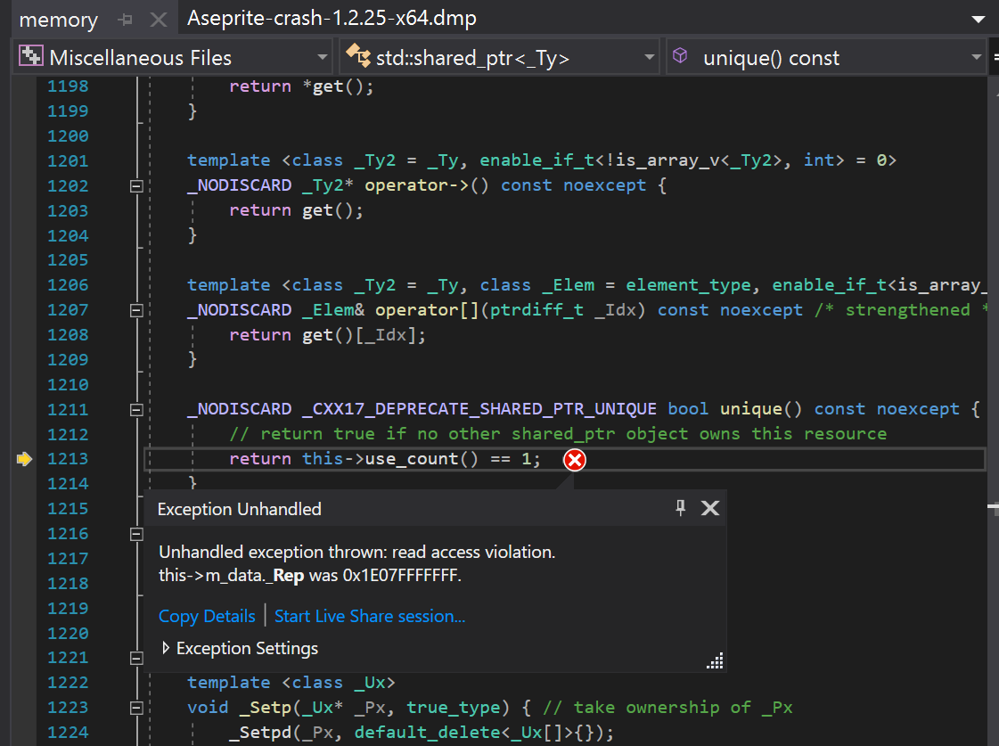The image size is (999, 746).
Task: Click the Miscellaneous Files project icon
Action: [x=30, y=56]
